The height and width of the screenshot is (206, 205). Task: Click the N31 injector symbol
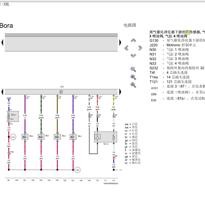pyautogui.click(x=41, y=137)
